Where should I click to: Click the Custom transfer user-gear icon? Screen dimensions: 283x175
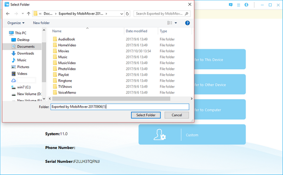tap(159, 134)
